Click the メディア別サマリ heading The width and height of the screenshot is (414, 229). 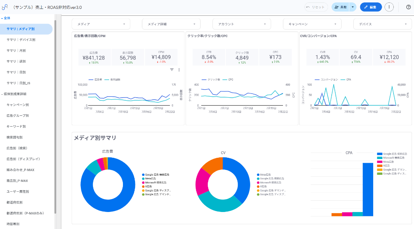click(x=95, y=138)
